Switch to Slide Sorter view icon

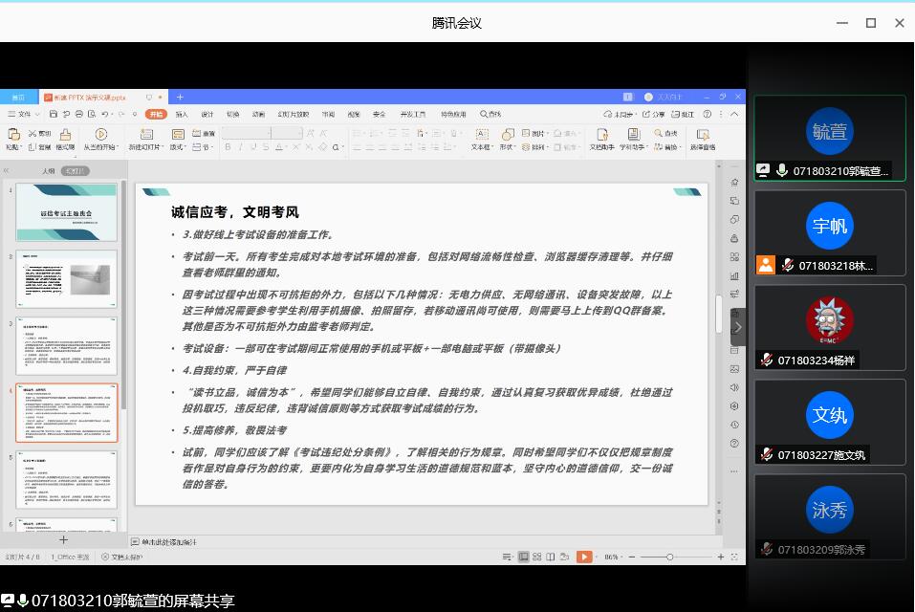point(537,557)
